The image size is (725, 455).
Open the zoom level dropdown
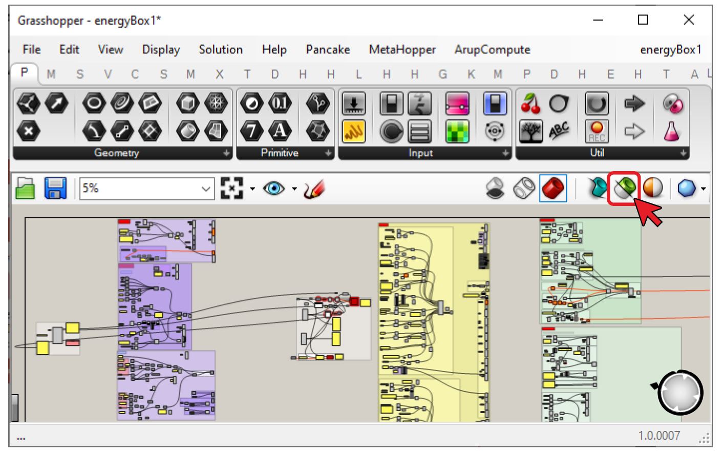coord(206,189)
